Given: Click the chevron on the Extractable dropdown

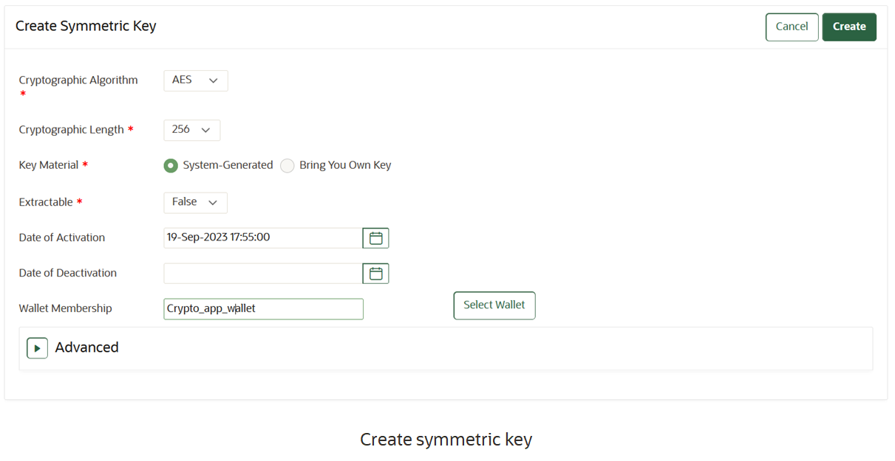Looking at the screenshot, I should pyautogui.click(x=213, y=202).
